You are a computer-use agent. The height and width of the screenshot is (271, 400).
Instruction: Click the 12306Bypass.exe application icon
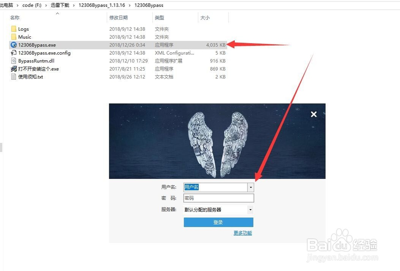tap(14, 45)
